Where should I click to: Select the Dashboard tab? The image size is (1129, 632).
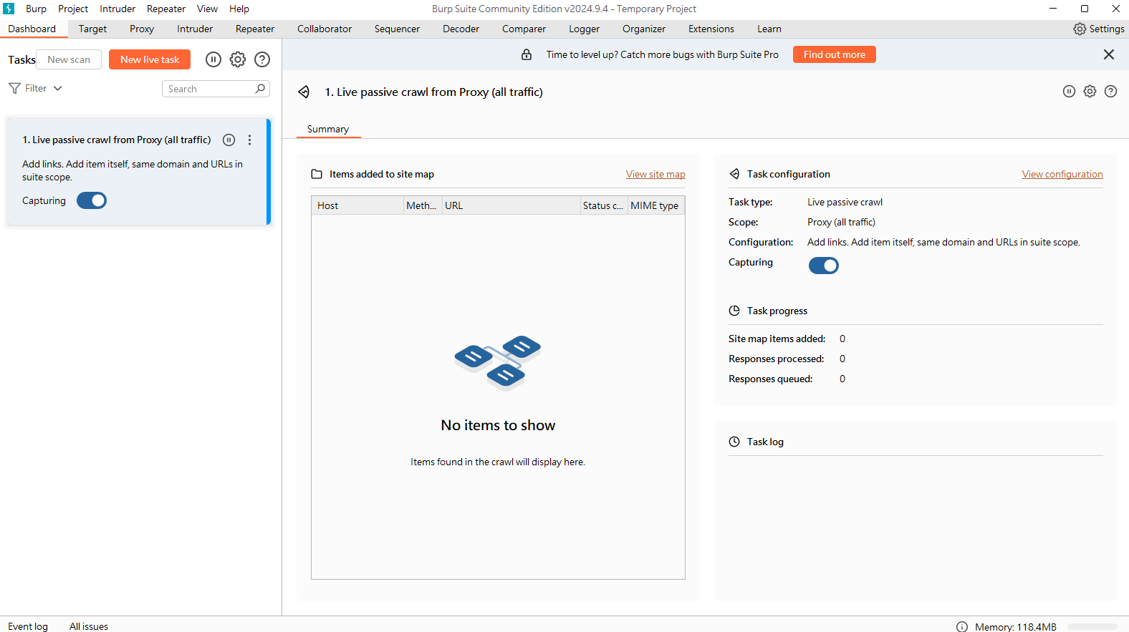pyautogui.click(x=32, y=29)
